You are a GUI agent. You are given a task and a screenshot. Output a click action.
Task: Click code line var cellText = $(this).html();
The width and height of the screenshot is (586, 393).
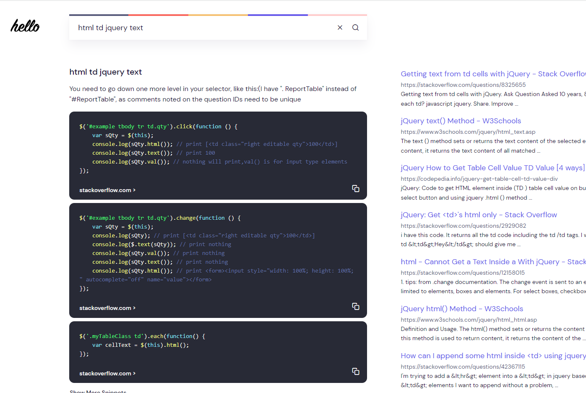pos(141,345)
